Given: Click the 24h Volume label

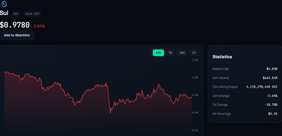Looking at the screenshot, I should point(221,78).
